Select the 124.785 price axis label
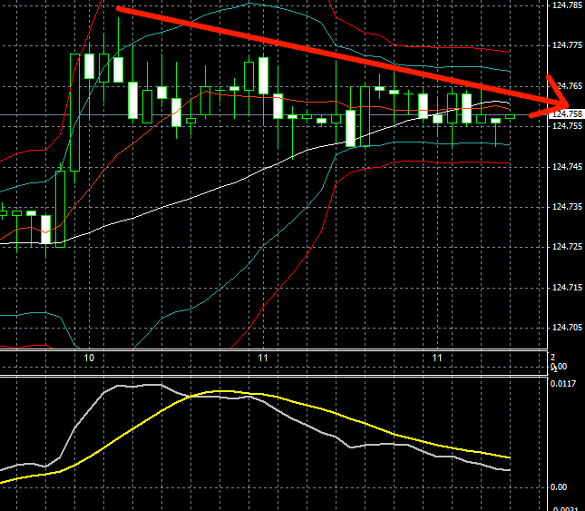The height and width of the screenshot is (511, 585). click(567, 5)
